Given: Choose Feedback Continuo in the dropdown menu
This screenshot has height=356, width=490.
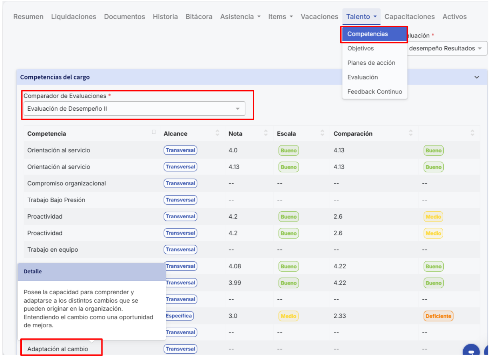Looking at the screenshot, I should click(375, 92).
